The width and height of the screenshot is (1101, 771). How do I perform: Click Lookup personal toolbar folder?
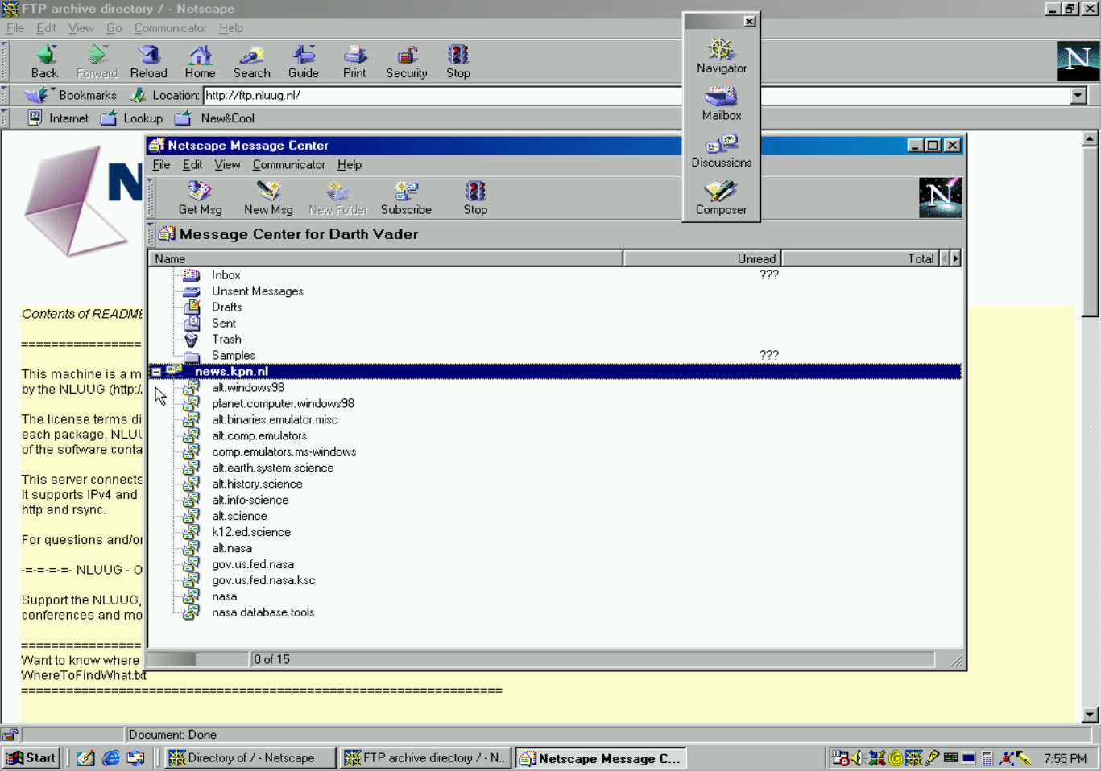click(x=132, y=118)
